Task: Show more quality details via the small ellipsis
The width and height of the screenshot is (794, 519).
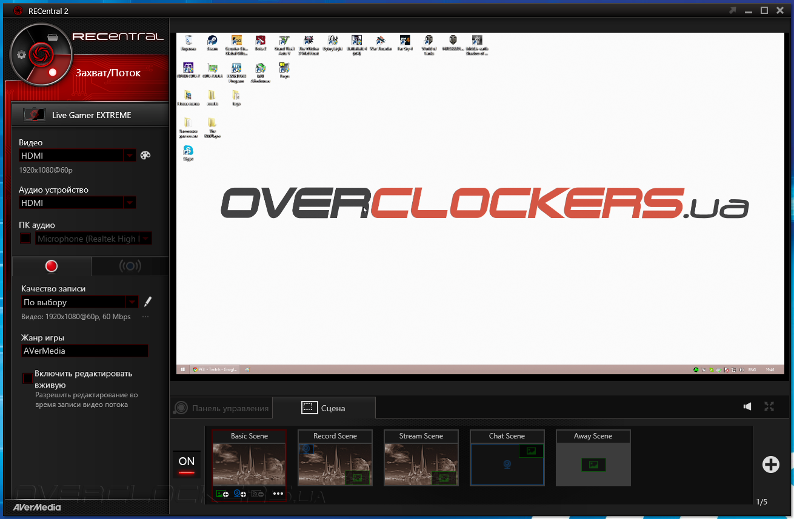Action: (x=145, y=317)
